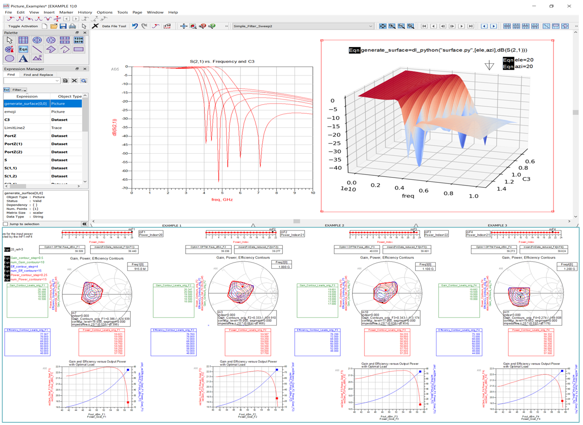
Task: Open the Marker menu
Action: 66,12
